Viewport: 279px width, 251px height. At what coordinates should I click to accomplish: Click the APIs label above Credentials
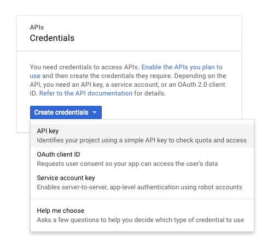coord(37,27)
